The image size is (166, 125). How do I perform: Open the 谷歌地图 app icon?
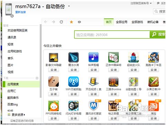click(x=134, y=82)
